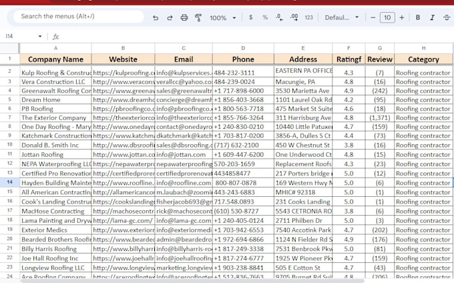Click the Phone header cell
Viewport: 454px width, 283px height.
[243, 59]
